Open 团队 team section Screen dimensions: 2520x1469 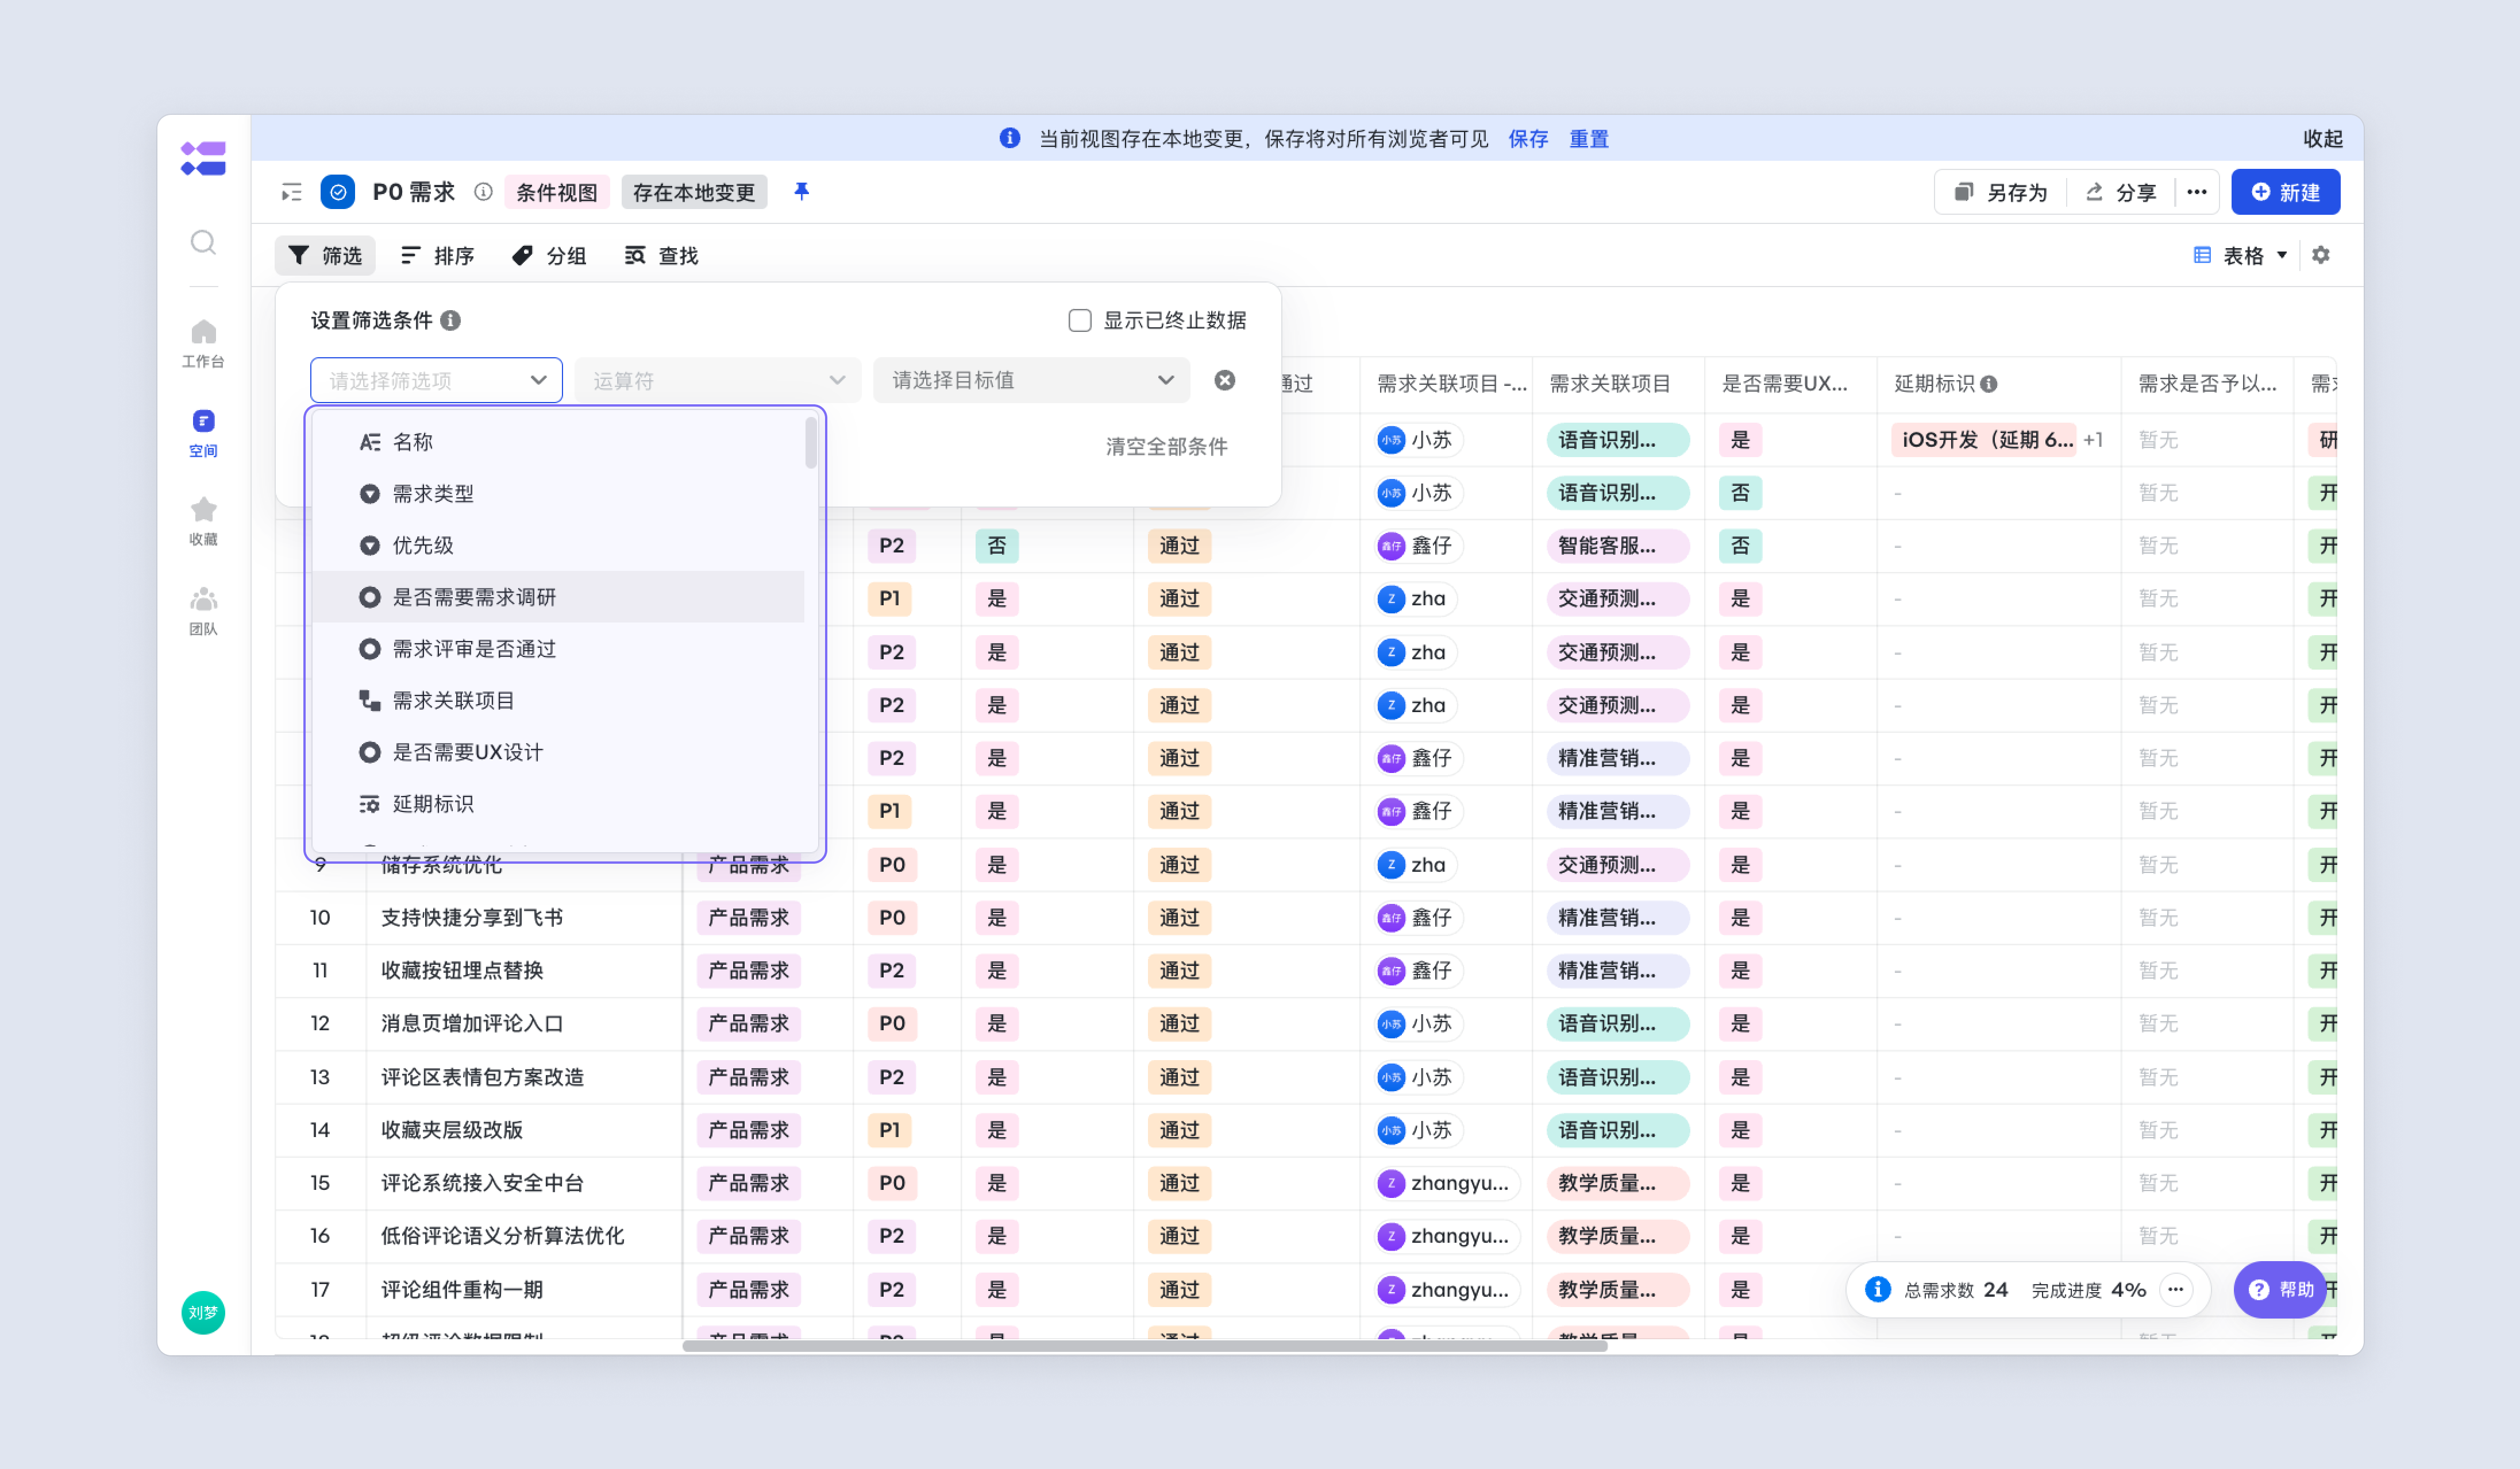tap(203, 610)
